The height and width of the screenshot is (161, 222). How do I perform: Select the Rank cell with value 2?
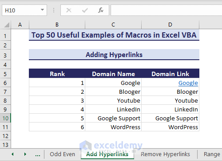(x=57, y=92)
